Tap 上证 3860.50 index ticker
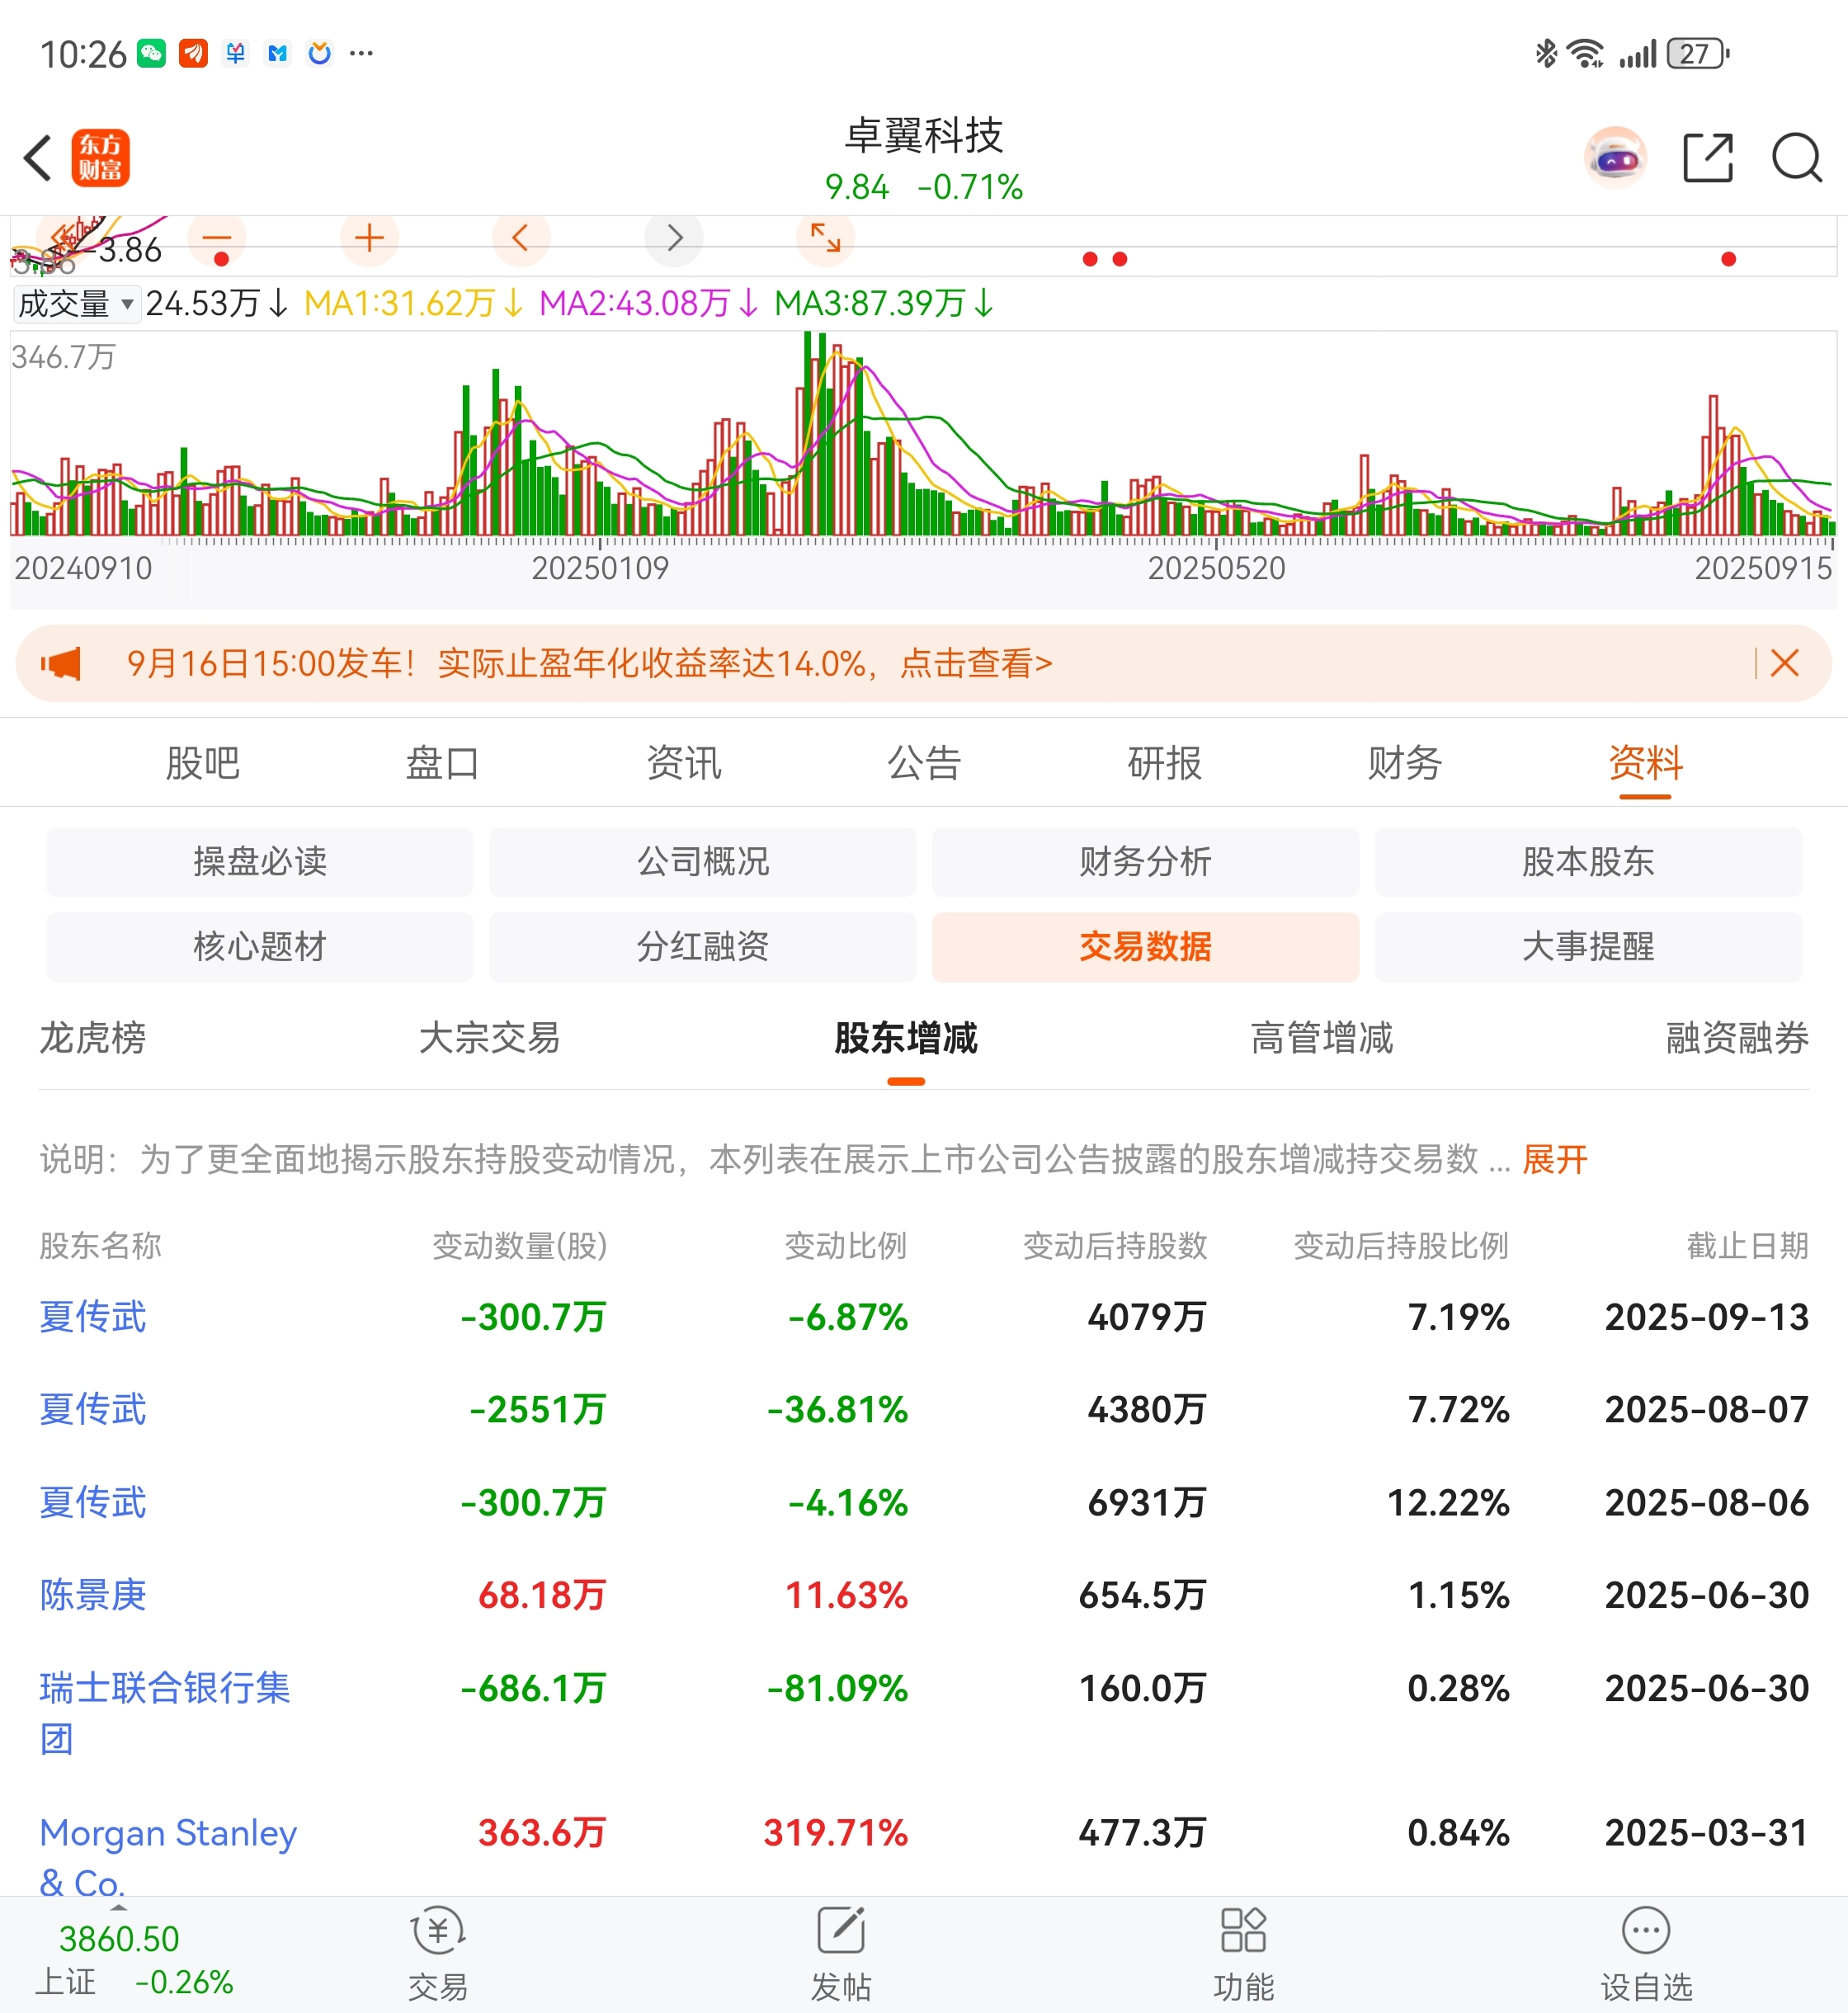 (134, 1959)
